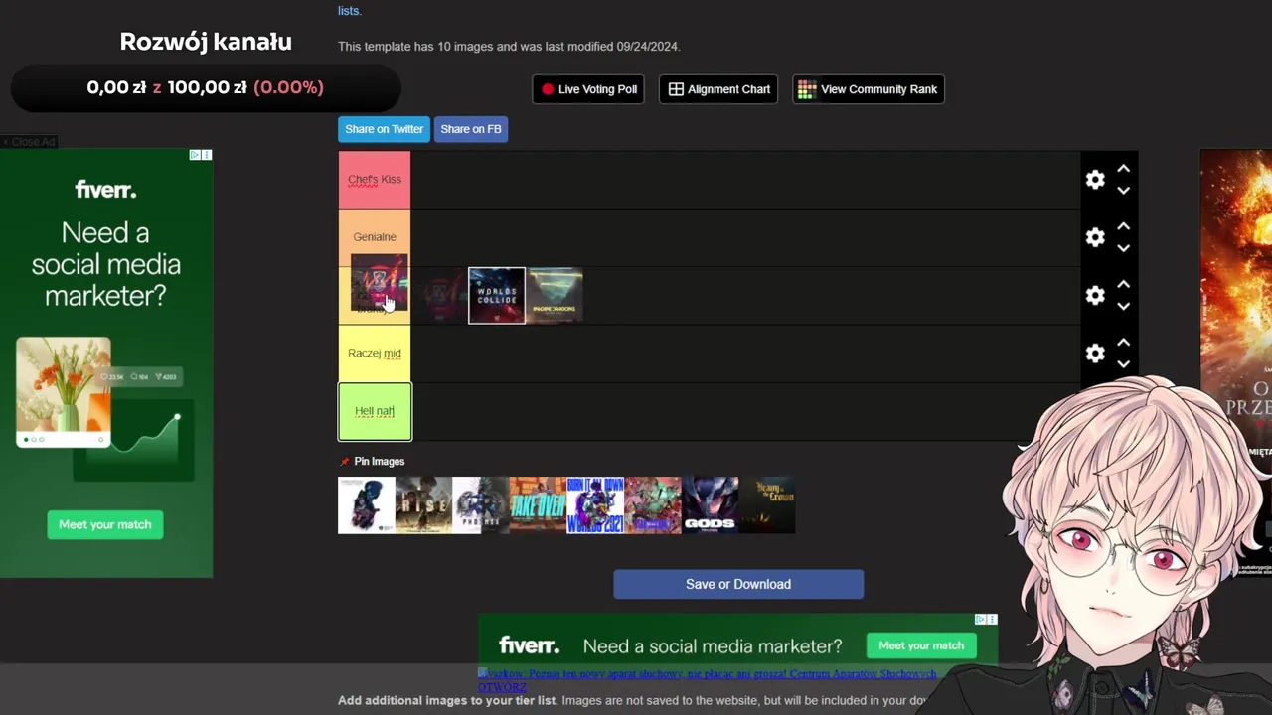This screenshot has height=715, width=1272.
Task: Click the red pin icon beside Pin Images
Action: click(x=345, y=462)
